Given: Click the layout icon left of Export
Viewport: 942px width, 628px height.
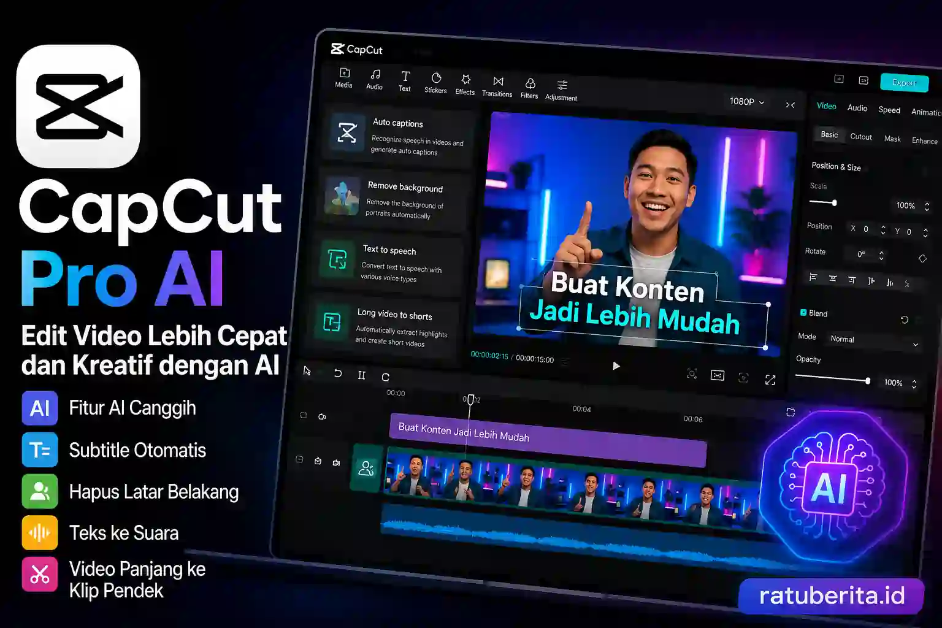Looking at the screenshot, I should pos(863,80).
